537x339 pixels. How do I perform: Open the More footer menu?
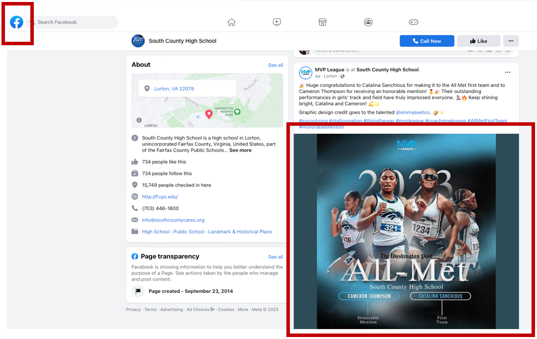point(243,310)
